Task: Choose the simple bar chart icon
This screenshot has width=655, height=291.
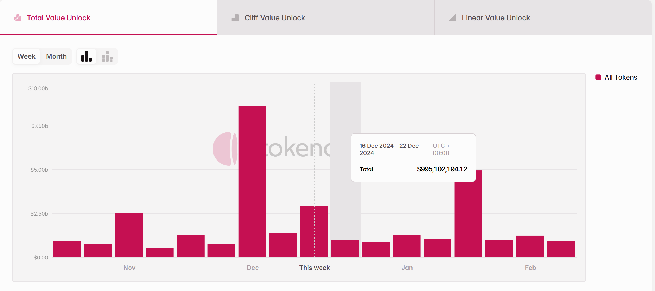Action: [x=86, y=56]
